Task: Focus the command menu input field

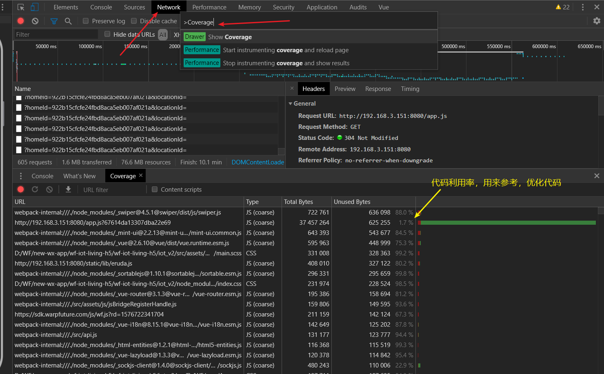Action: 309,22
